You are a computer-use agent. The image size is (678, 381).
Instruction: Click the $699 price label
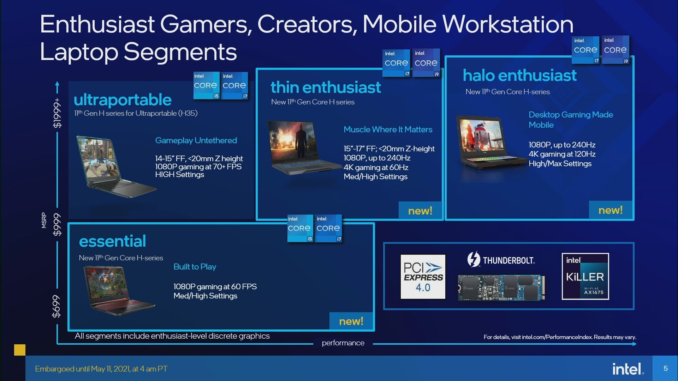56,307
